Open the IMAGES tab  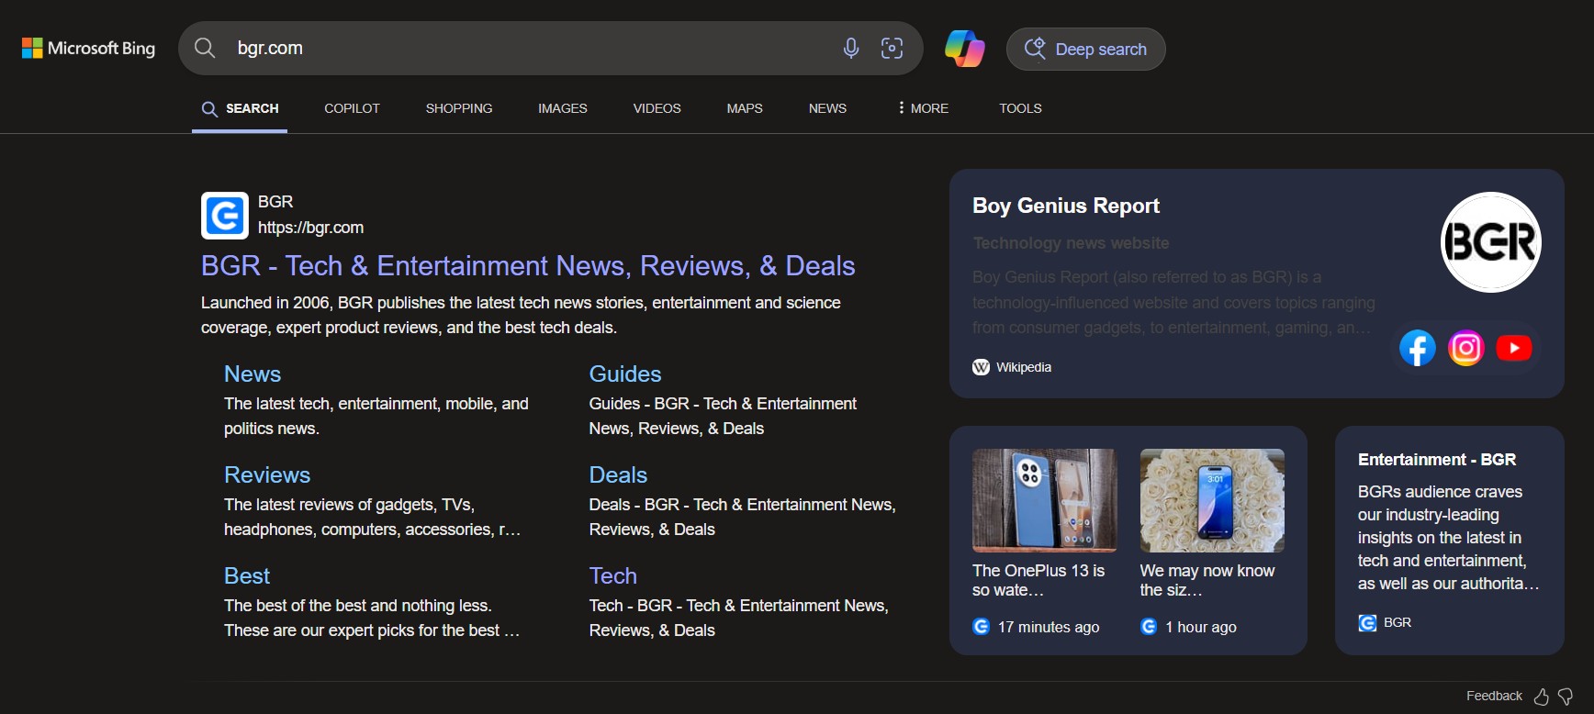[x=563, y=108]
